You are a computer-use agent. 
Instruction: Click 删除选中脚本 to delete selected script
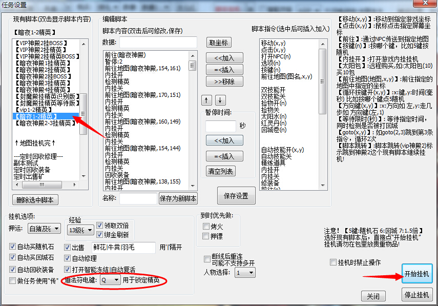pos(35,200)
